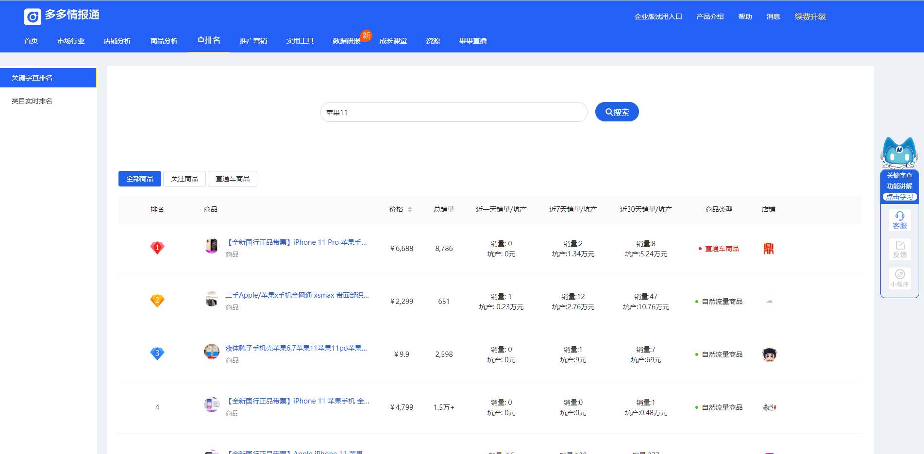This screenshot has width=924, height=454.
Task: Open 商品分析 menu
Action: point(164,41)
